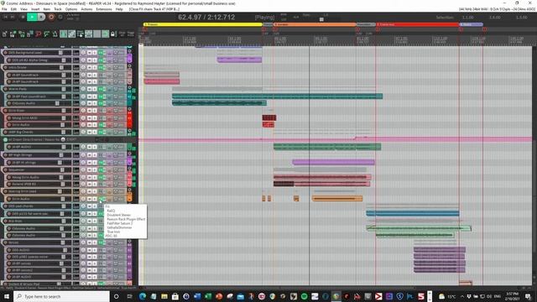Mute the Srrn Riser track
The width and height of the screenshot is (537, 302).
coord(90,111)
